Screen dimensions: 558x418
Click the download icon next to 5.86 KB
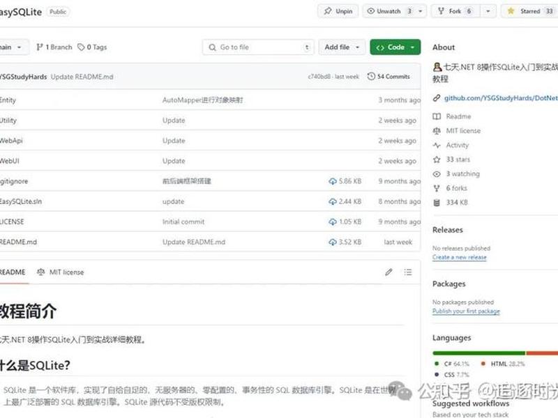click(333, 181)
